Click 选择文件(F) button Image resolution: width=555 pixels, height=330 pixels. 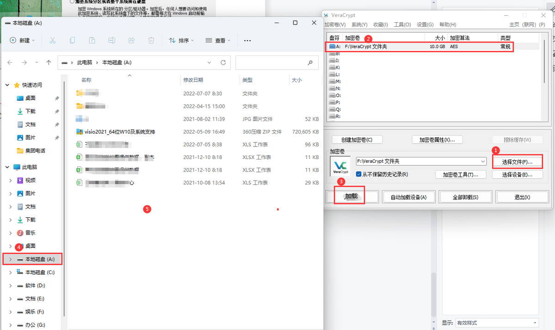click(517, 162)
